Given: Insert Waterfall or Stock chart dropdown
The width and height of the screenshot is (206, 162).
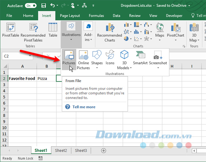Looking at the screenshot, I should pyautogui.click(x=148, y=25).
